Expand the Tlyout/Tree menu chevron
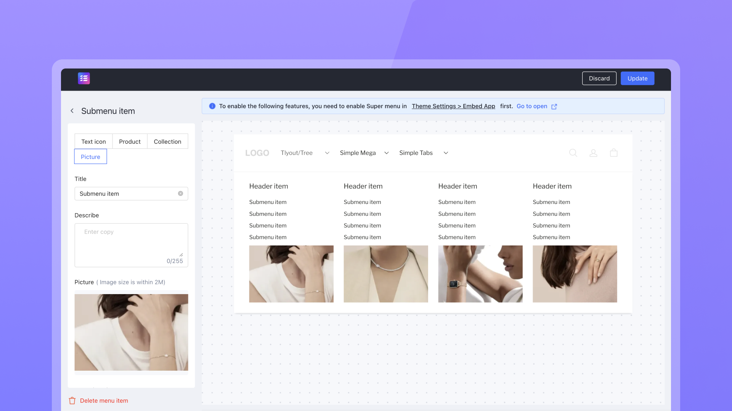732x411 pixels. 327,153
